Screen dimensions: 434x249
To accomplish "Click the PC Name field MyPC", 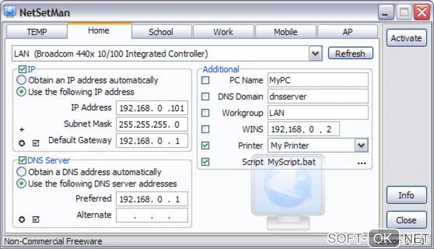I will tap(318, 80).
